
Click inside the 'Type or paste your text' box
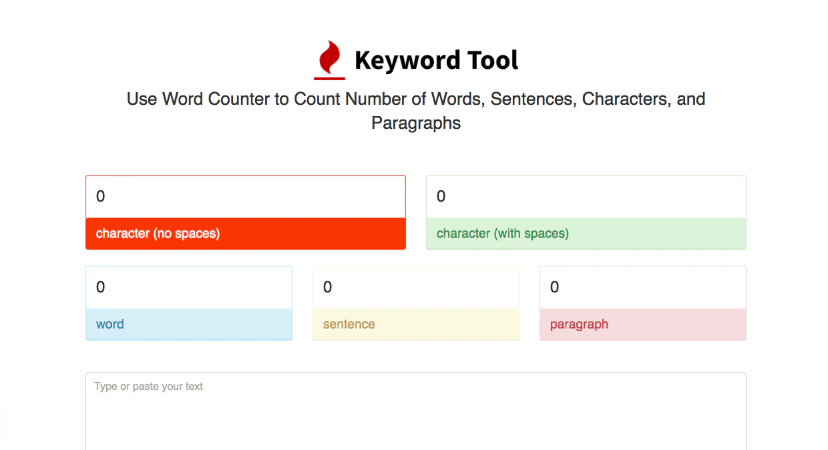pyautogui.click(x=416, y=411)
